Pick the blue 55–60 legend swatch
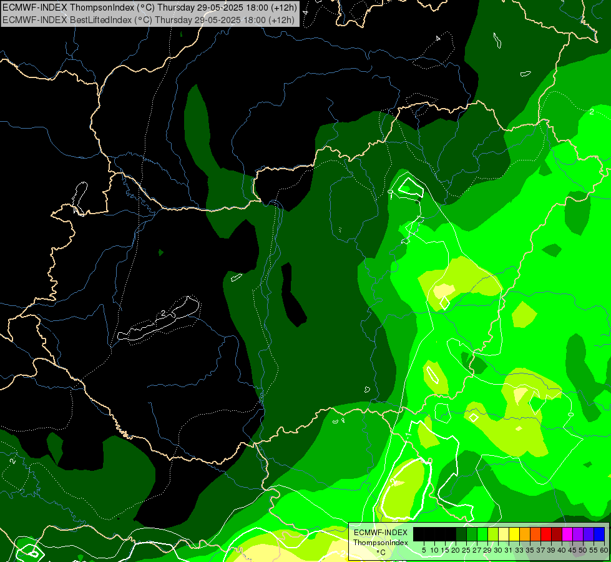 tap(599, 534)
